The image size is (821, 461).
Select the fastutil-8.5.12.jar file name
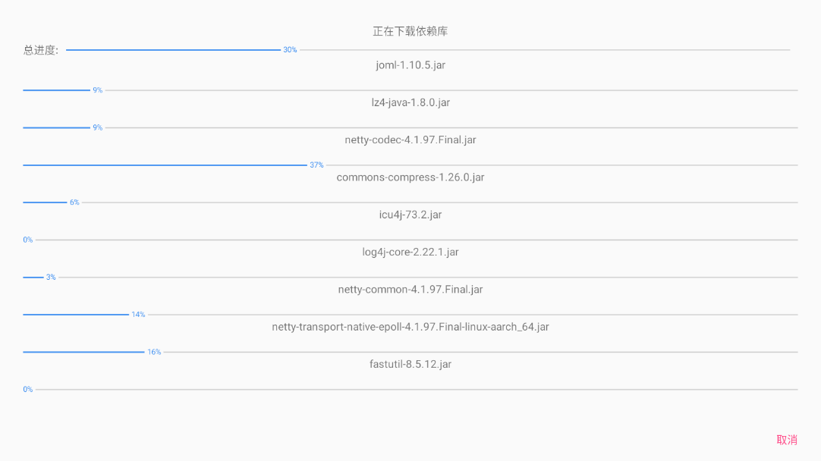(410, 364)
